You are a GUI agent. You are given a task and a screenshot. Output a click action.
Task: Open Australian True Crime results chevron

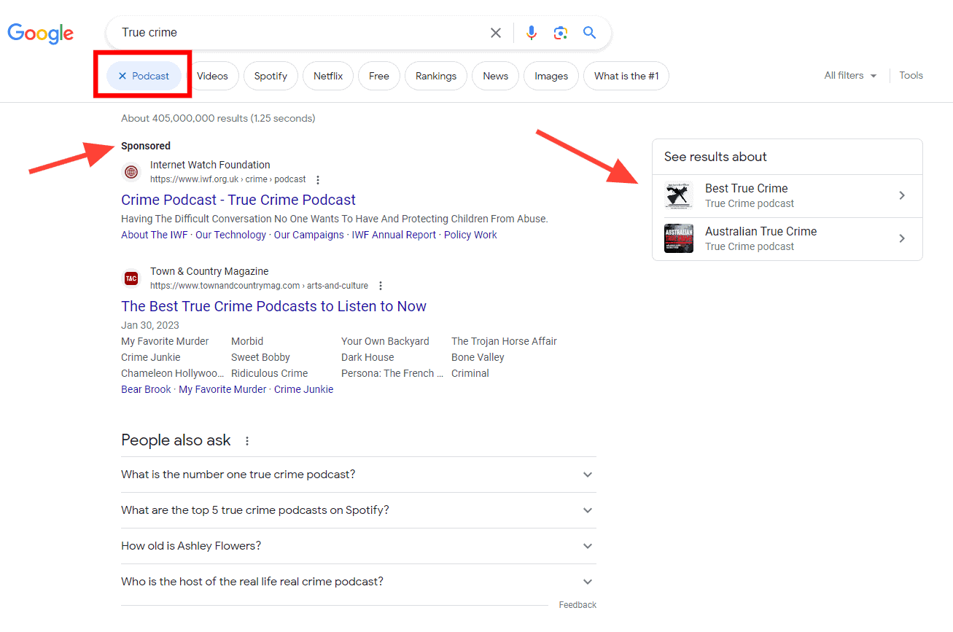[x=902, y=238]
